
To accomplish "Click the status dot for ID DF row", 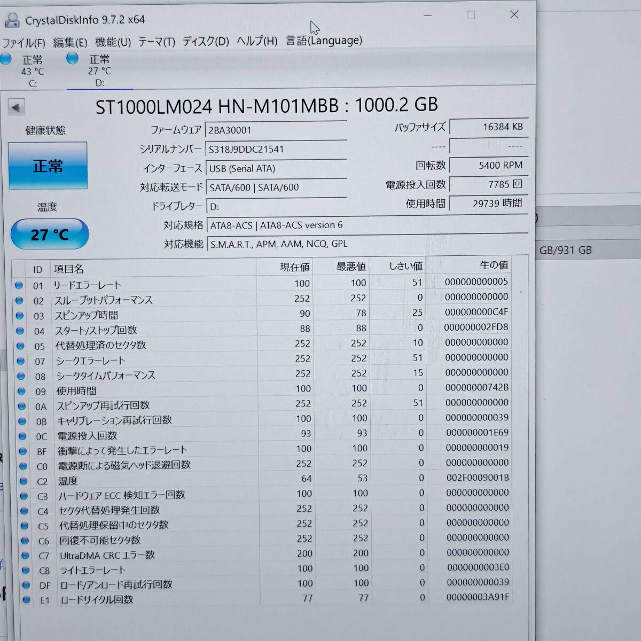I will point(26,585).
